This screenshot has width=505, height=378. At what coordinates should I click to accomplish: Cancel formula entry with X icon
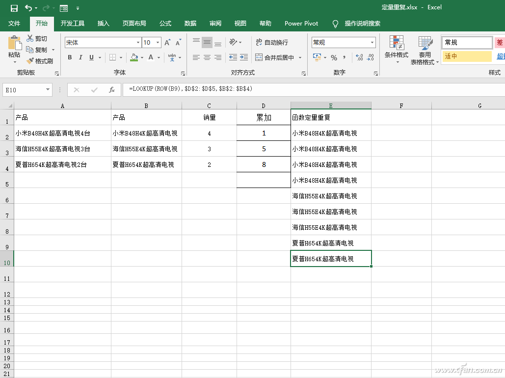pos(77,89)
